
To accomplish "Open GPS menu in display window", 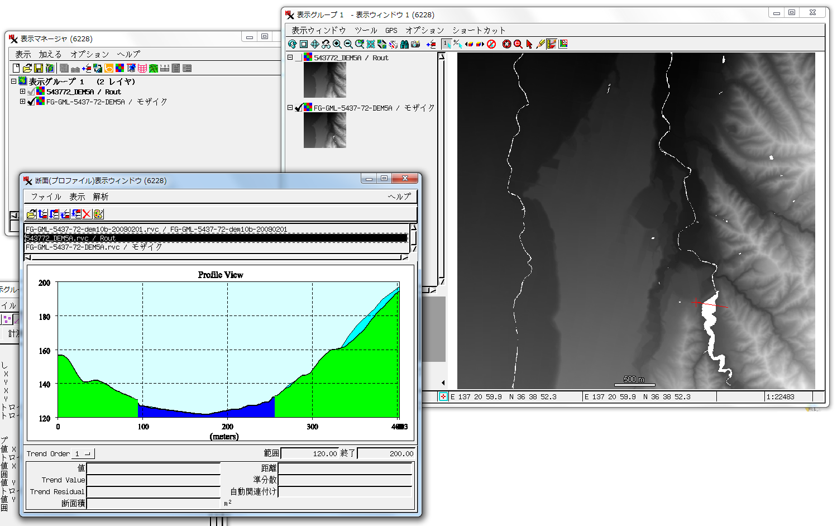I will pyautogui.click(x=391, y=30).
